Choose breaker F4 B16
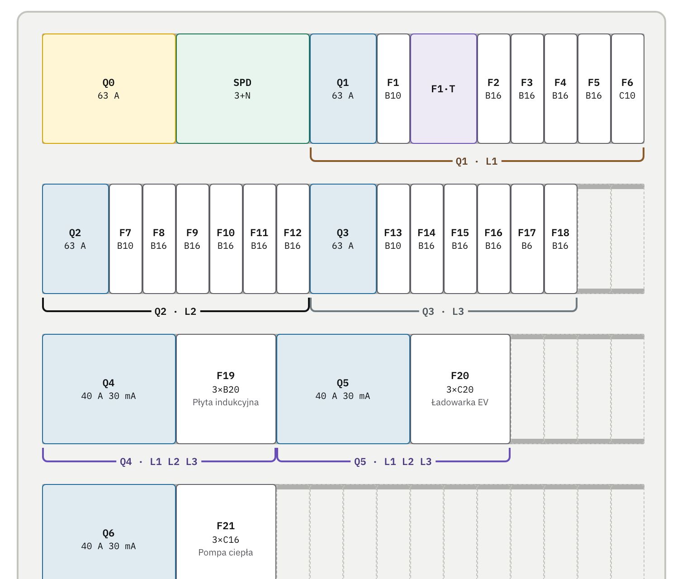The height and width of the screenshot is (579, 682). (x=561, y=89)
